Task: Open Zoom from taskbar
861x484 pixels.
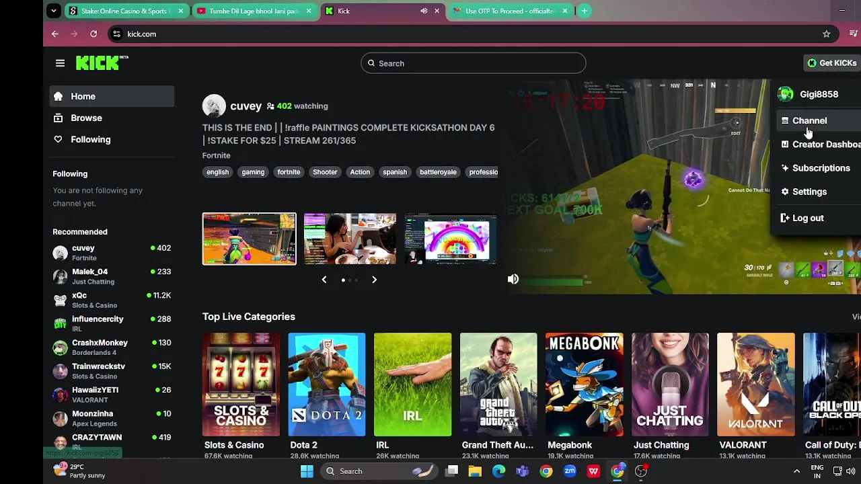Action: (x=570, y=471)
